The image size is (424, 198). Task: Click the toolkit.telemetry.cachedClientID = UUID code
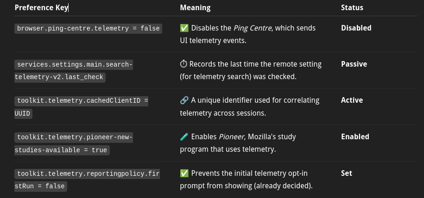[x=82, y=107]
